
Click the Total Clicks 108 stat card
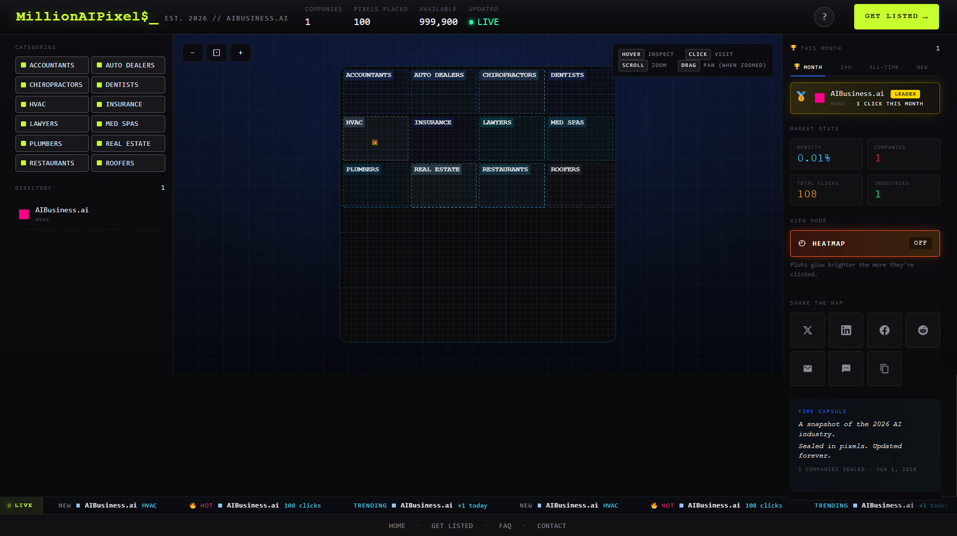pos(826,190)
